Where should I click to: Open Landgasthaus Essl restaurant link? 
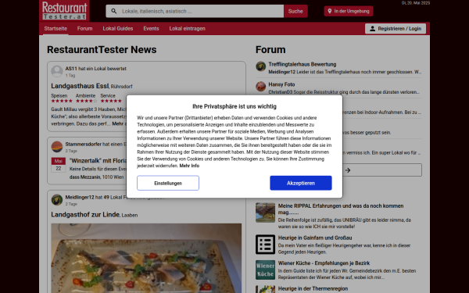tap(80, 86)
